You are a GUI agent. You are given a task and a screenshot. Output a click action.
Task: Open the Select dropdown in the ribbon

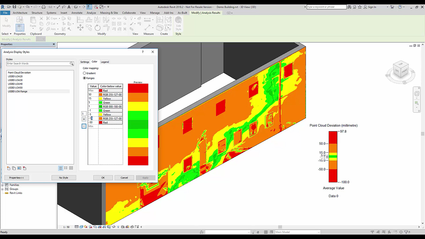point(6,34)
